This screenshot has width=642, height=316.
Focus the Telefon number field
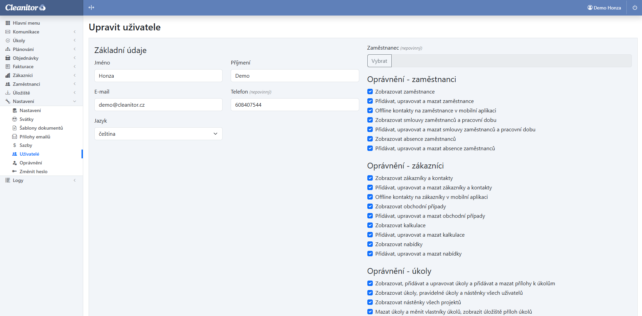pyautogui.click(x=295, y=105)
